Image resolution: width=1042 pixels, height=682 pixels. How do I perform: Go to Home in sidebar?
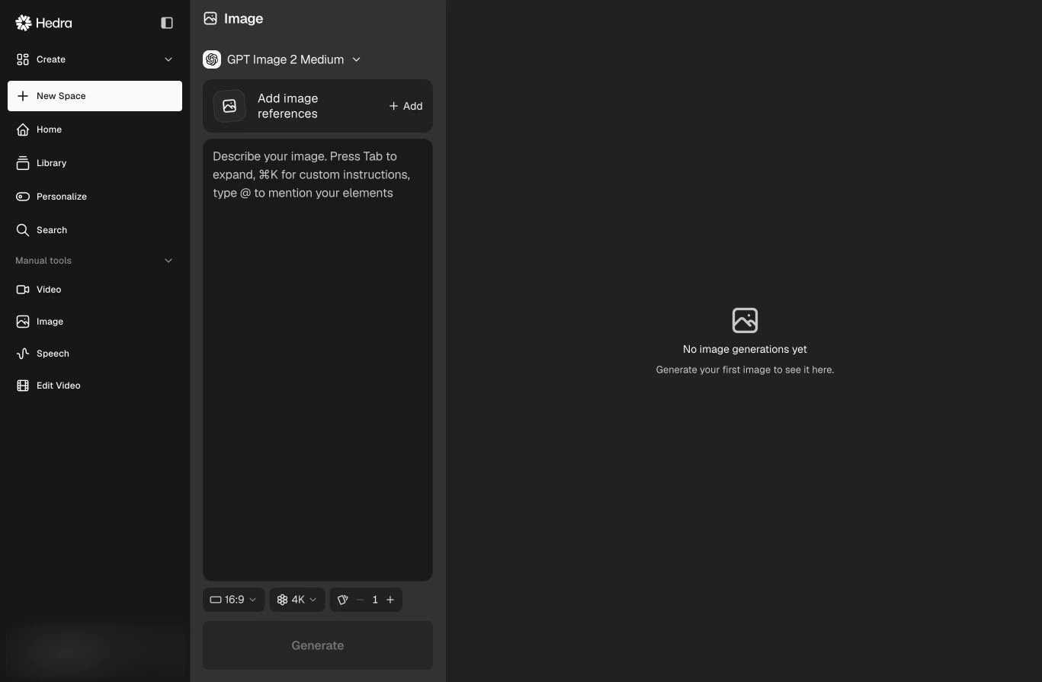[x=95, y=130]
